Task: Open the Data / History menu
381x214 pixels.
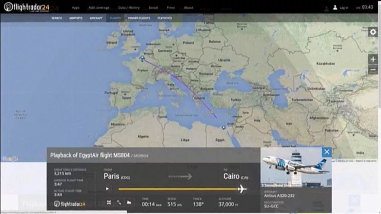Action: (x=129, y=7)
